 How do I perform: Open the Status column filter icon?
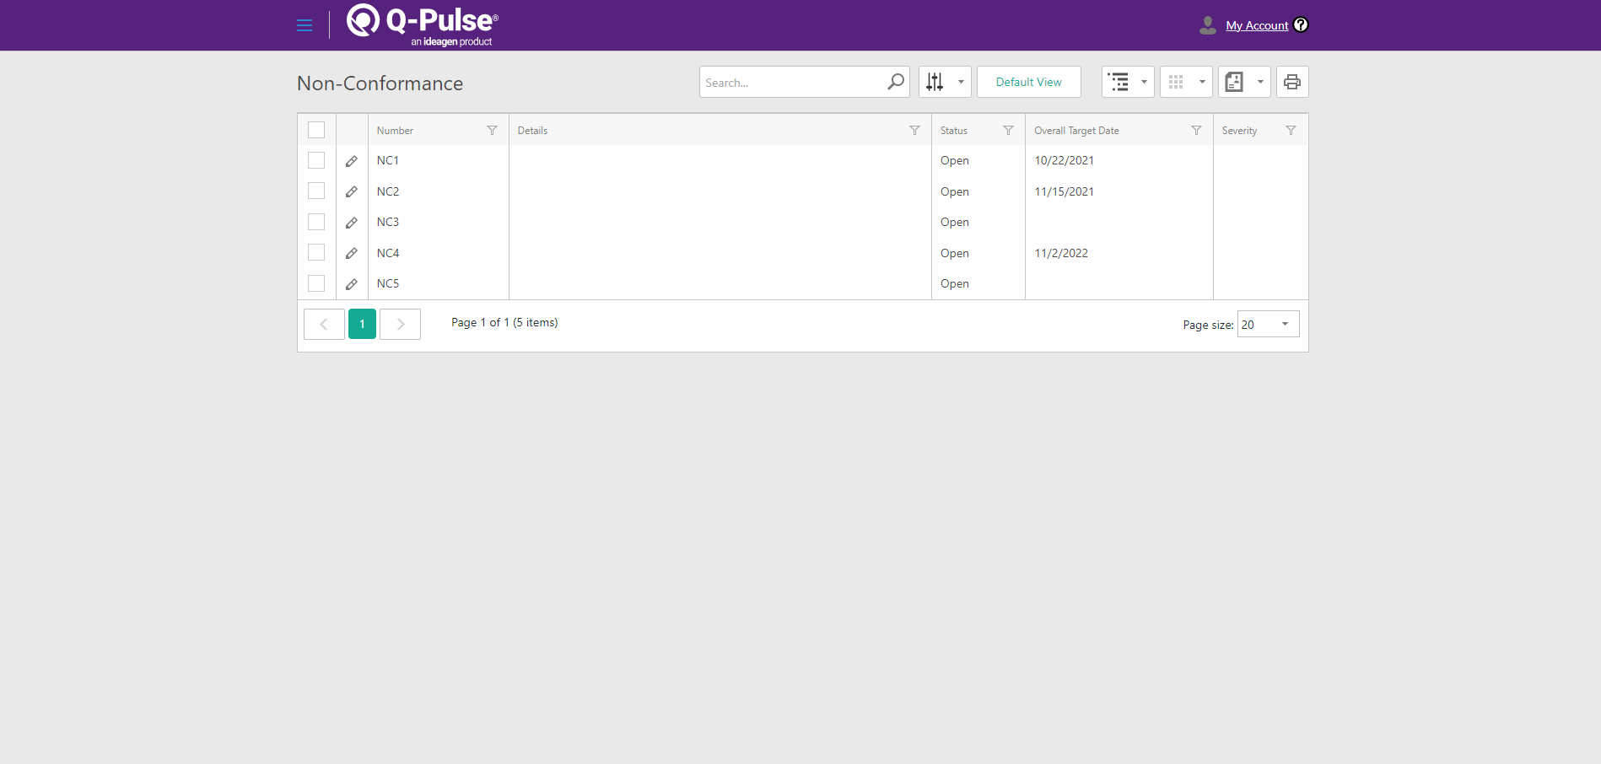tap(1008, 131)
